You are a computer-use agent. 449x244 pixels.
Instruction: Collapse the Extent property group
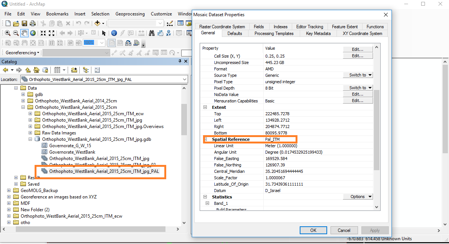click(205, 107)
